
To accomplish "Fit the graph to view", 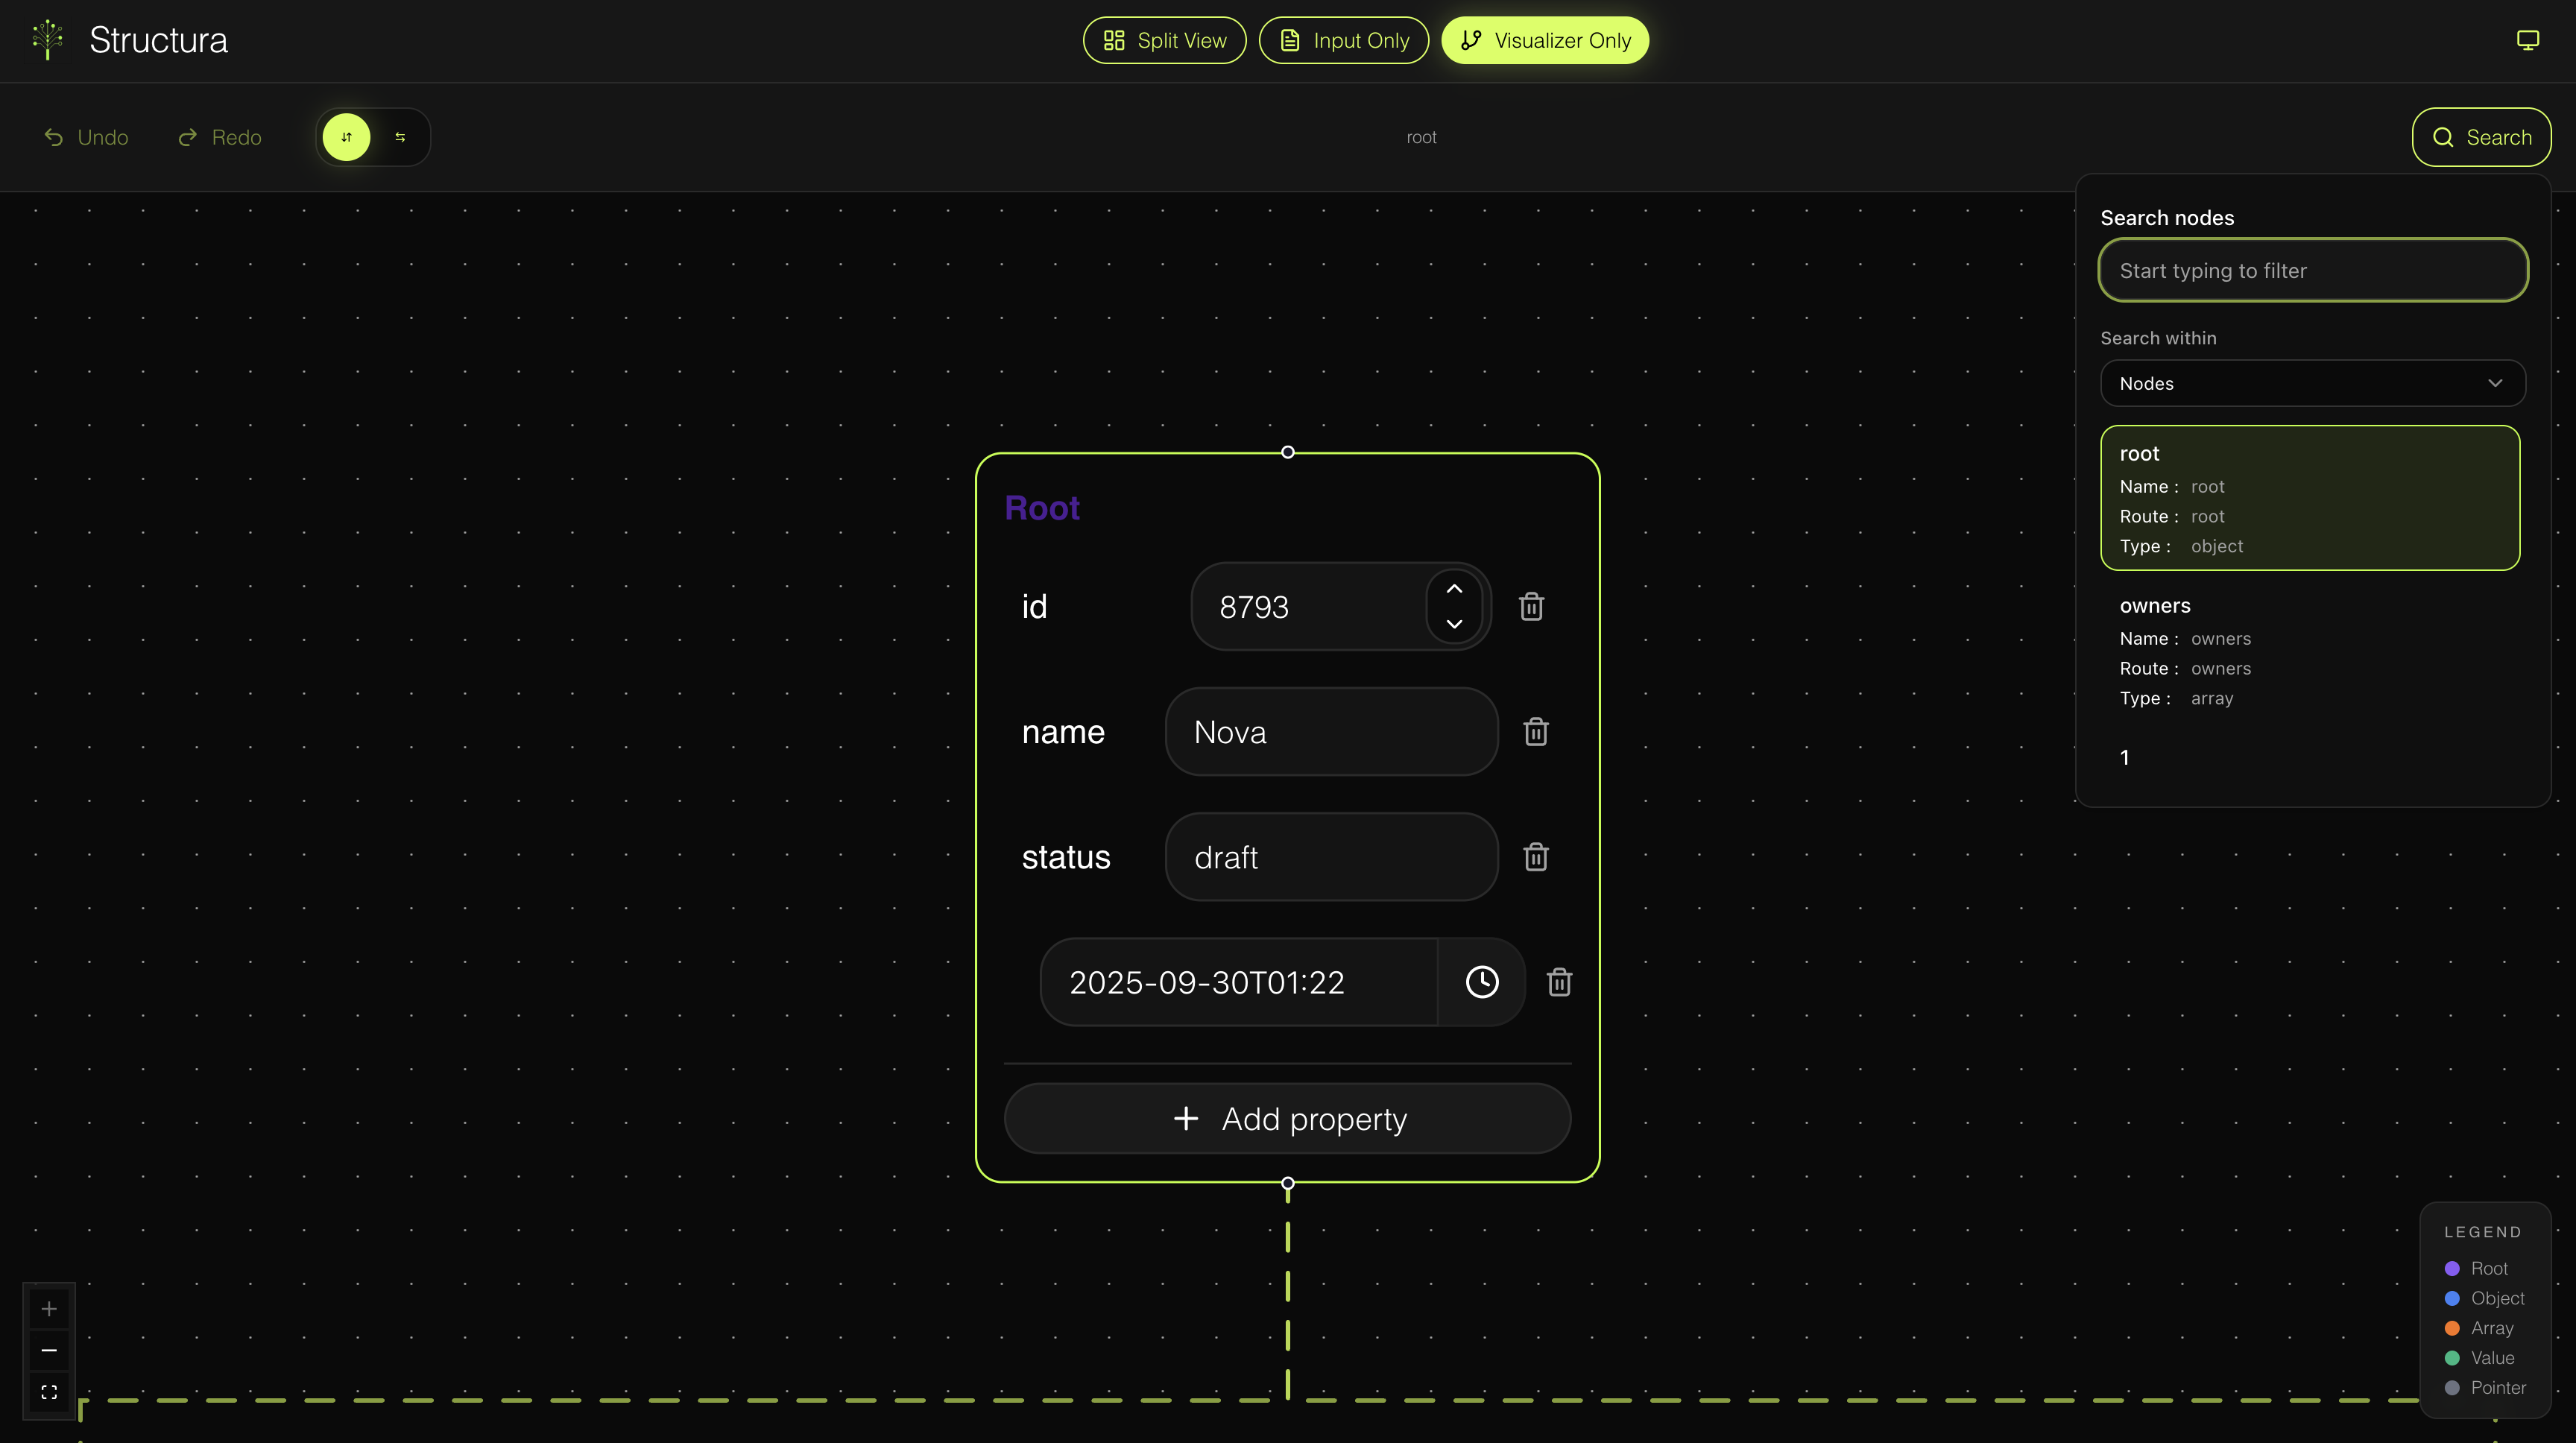I will (x=49, y=1392).
